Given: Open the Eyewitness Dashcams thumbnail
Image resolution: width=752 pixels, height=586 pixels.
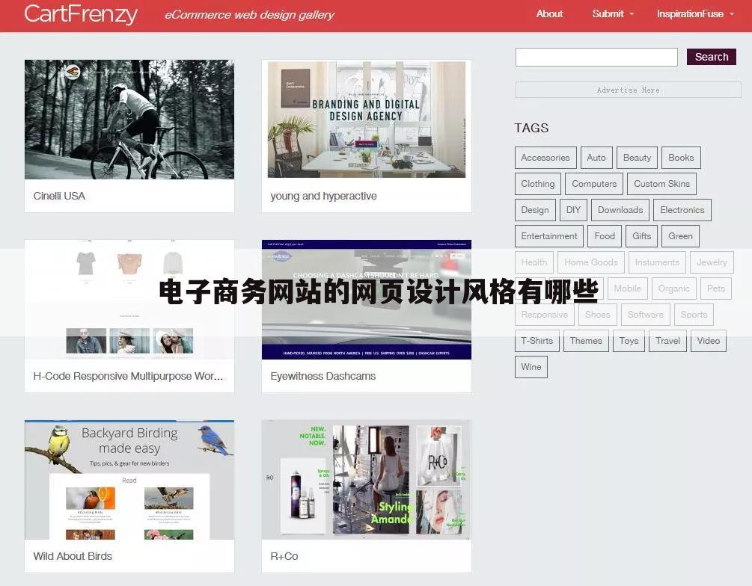Looking at the screenshot, I should [x=366, y=298].
